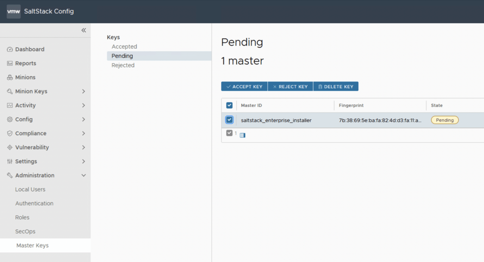Click the Vulnerability icon in sidebar
484x262 pixels.
click(10, 148)
